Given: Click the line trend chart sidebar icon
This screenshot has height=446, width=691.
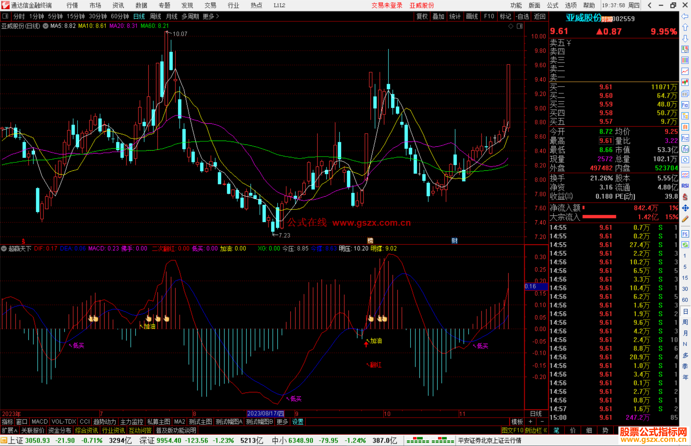Looking at the screenshot, I should coord(685,71).
